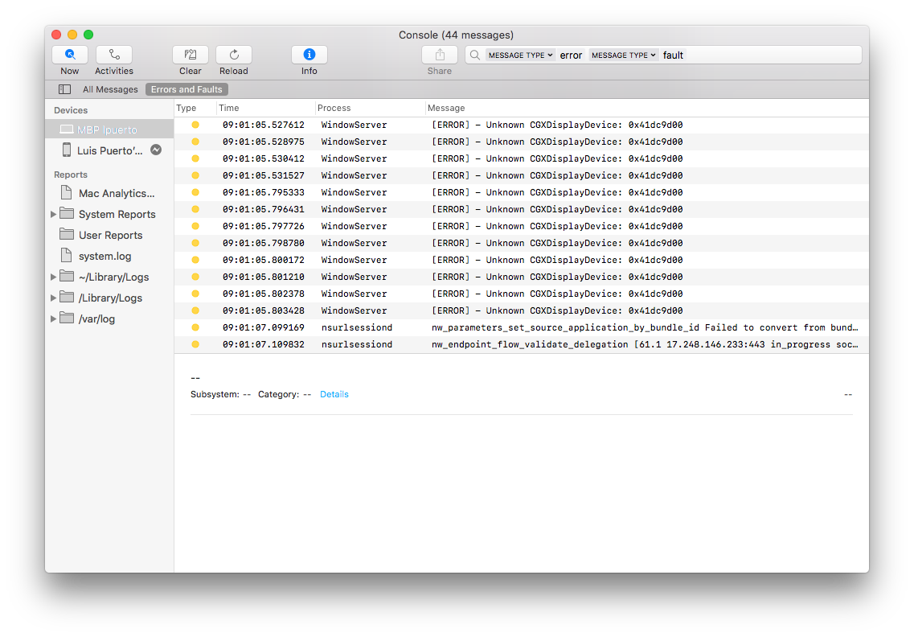This screenshot has height=637, width=914.
Task: Select the /var/log folder icon
Action: pyautogui.click(x=67, y=318)
